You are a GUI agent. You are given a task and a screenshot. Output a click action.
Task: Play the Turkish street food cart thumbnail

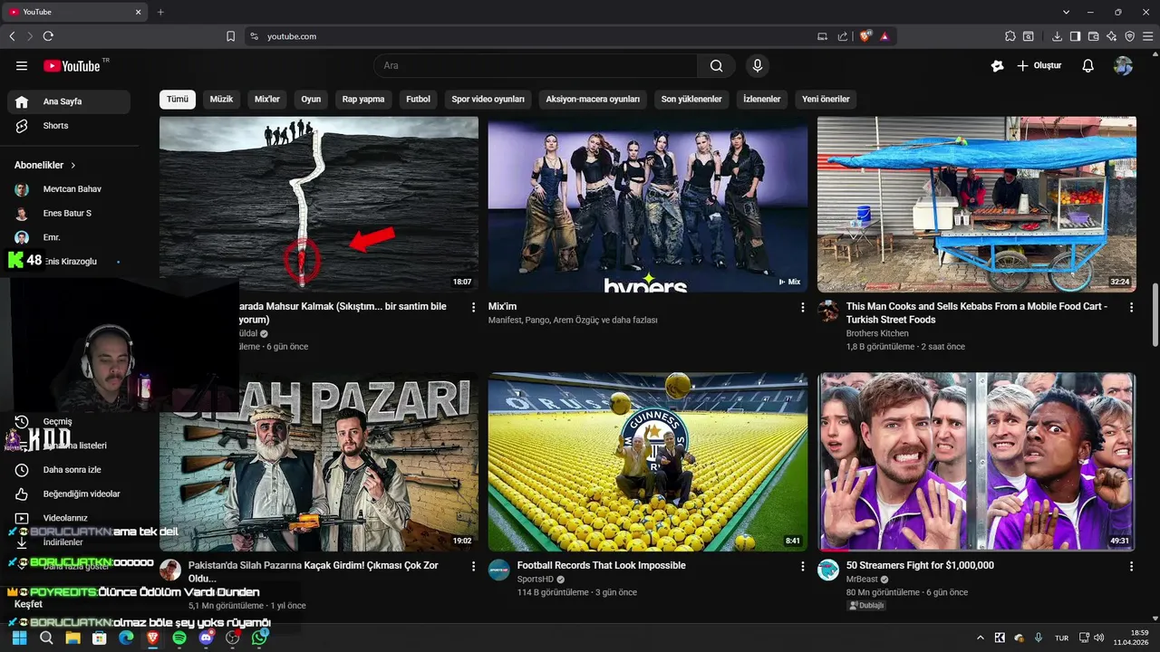click(977, 204)
